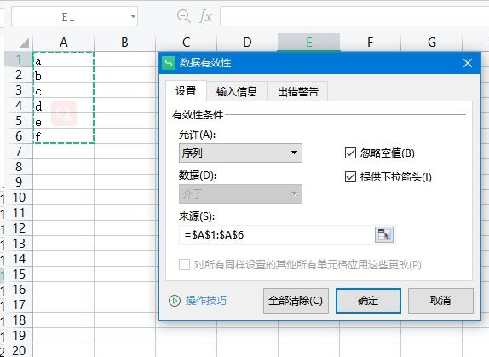Select column G header
Image resolution: width=489 pixels, height=357 pixels.
(x=432, y=43)
